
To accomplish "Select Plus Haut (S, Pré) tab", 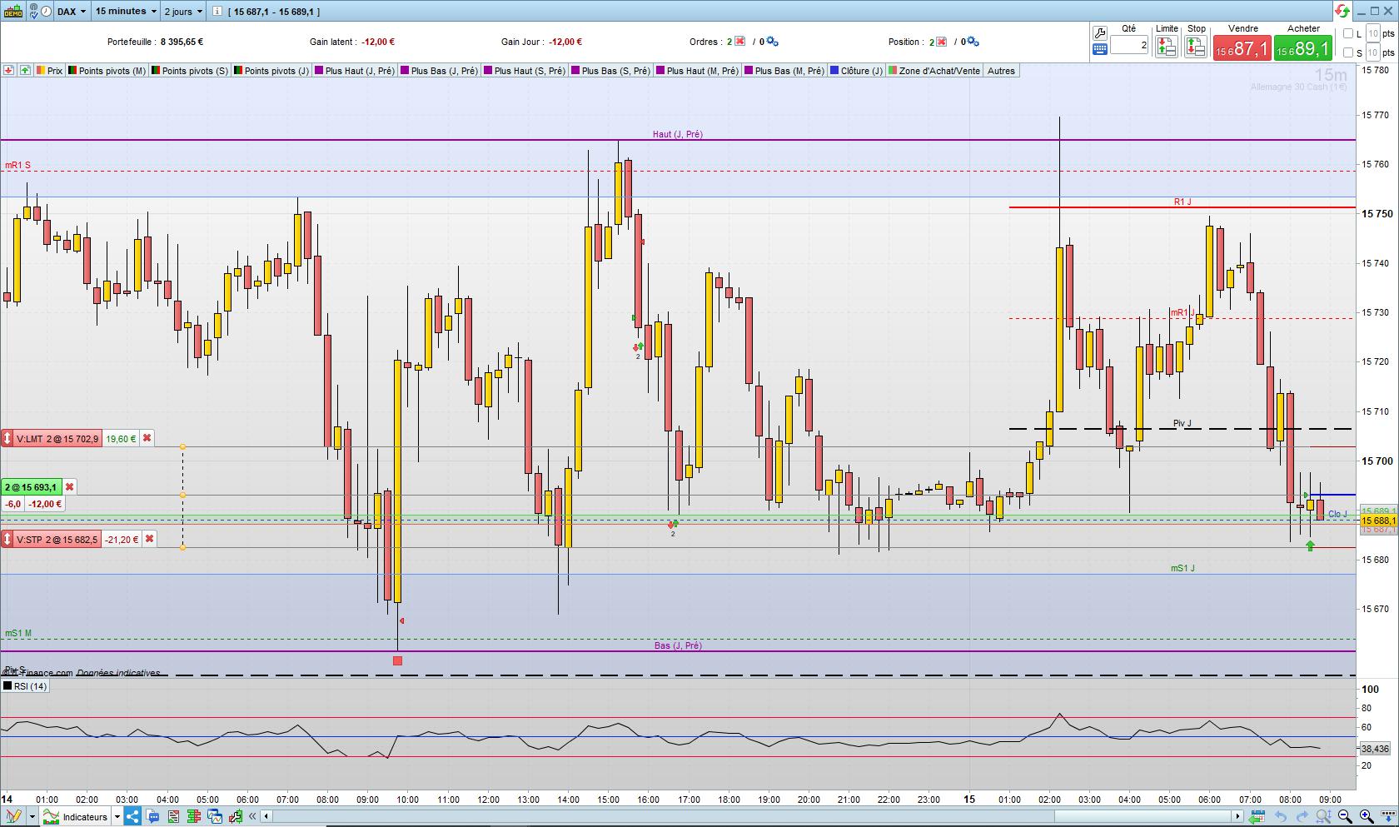I will (x=524, y=71).
